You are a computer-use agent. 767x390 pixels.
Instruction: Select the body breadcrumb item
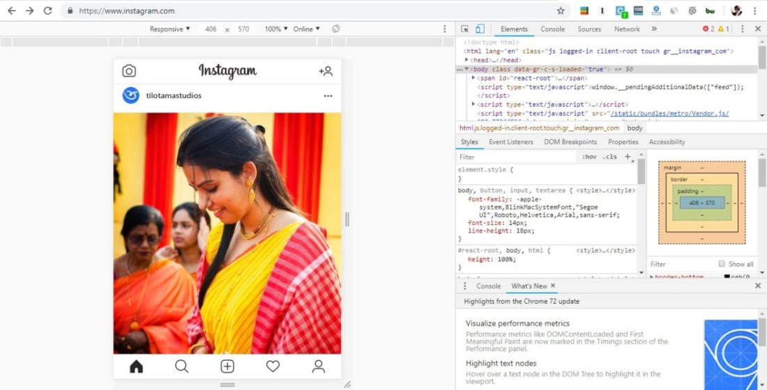point(635,128)
